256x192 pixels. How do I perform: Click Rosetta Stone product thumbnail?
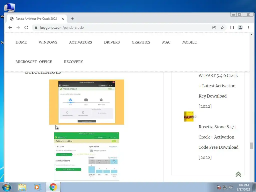point(189,116)
